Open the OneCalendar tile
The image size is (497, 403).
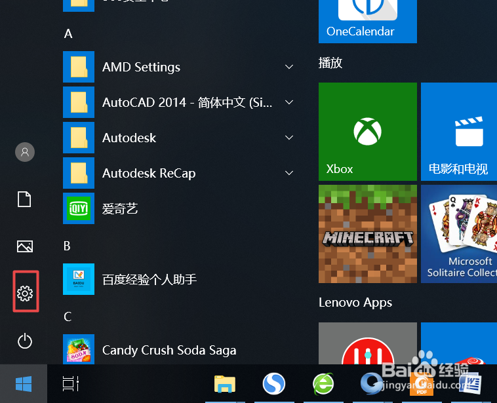coord(368,21)
